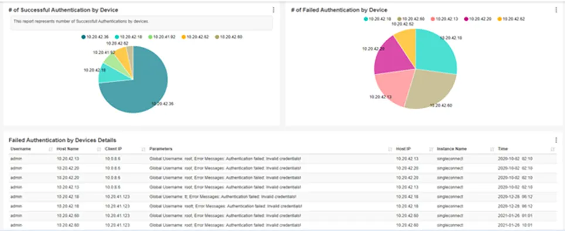The height and width of the screenshot is (231, 565).
Task: Sort table by Client IP sort icon
Action: (144, 149)
